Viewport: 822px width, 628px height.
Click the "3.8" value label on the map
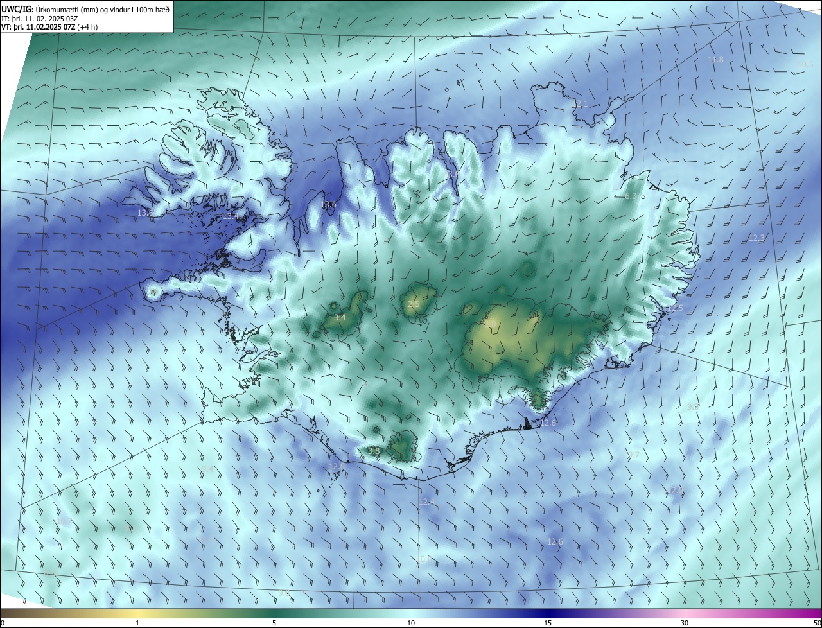click(374, 451)
